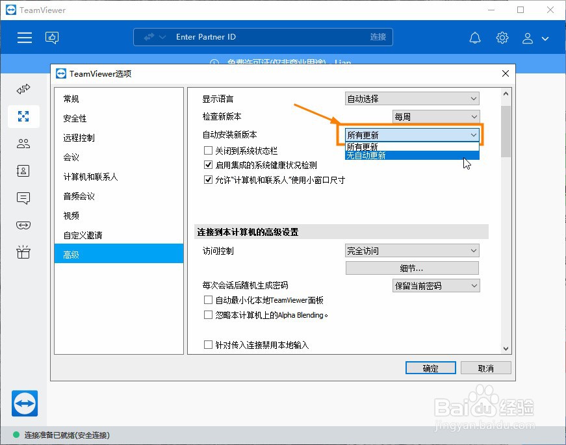Click options scrollbar up arrow
Viewport: 566px width, 445px height.
coord(506,94)
